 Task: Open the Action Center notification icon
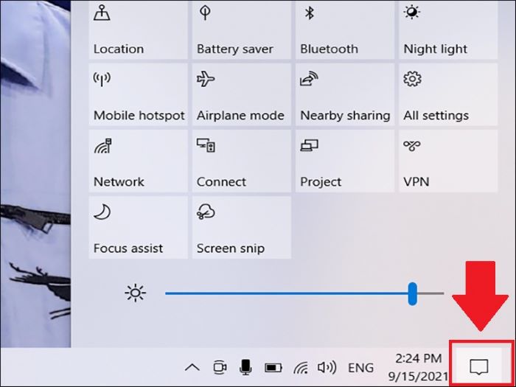coord(480,366)
